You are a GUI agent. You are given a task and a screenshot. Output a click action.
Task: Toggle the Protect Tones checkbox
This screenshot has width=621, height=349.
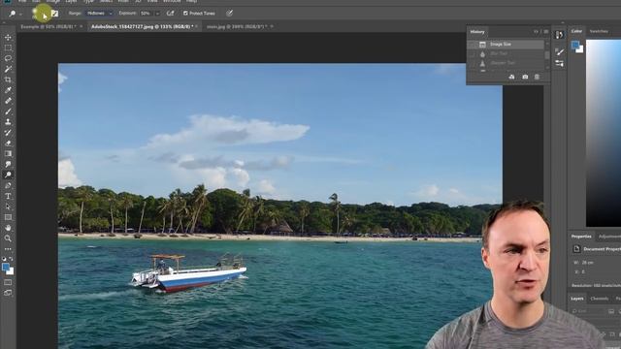click(185, 13)
